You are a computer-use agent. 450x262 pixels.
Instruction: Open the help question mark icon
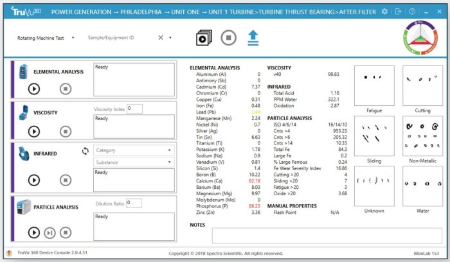412,12
